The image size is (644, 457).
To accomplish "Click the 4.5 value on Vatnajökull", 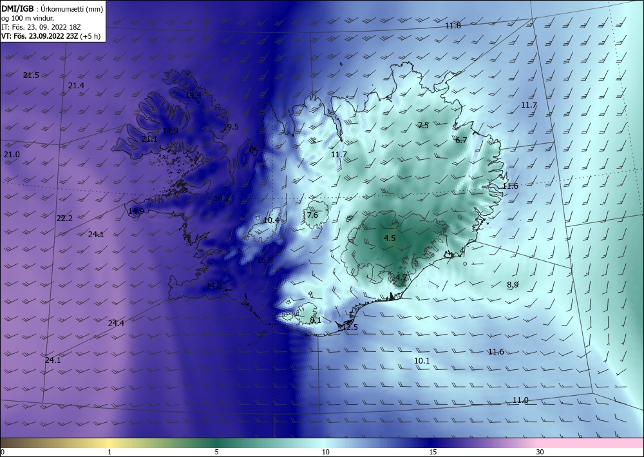I will (x=390, y=238).
